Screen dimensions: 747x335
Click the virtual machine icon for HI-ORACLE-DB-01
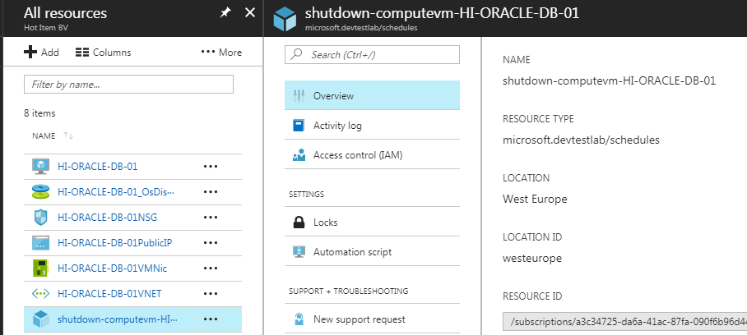[x=40, y=166]
